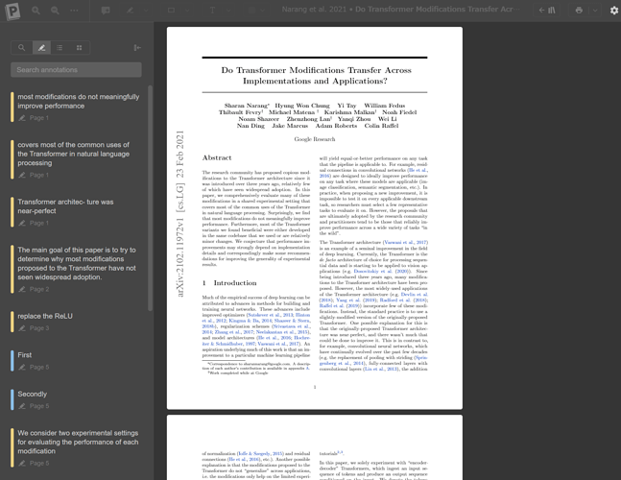The height and width of the screenshot is (480, 621).
Task: Collapse the sidebar panel
Action: [x=137, y=48]
